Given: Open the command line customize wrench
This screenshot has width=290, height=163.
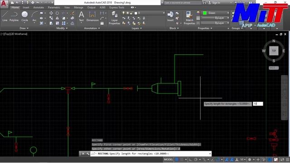Looking at the screenshot, I should coord(87,153).
